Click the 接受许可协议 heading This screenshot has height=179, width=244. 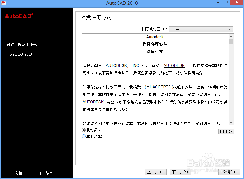coord(96,17)
